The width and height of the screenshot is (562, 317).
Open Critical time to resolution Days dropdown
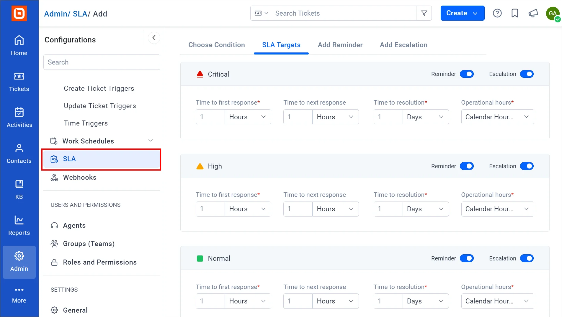425,117
